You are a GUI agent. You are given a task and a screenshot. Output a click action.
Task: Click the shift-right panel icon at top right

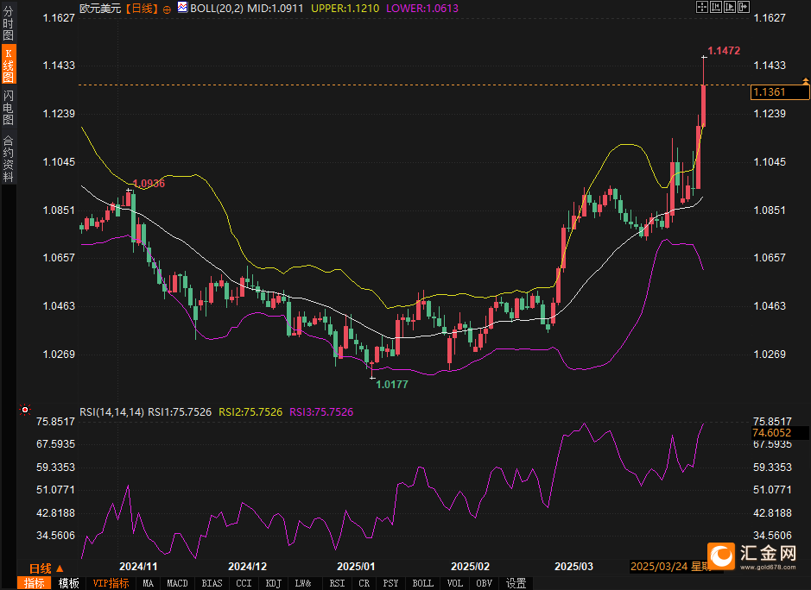(744, 7)
